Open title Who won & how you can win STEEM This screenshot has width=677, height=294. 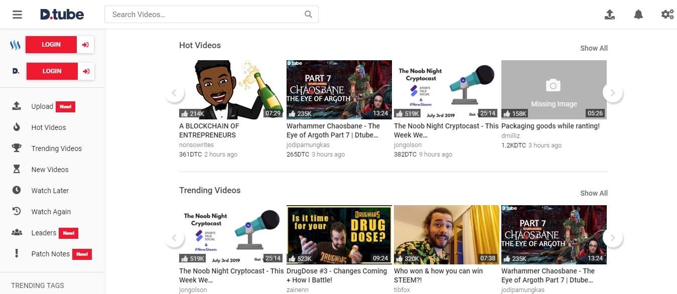click(439, 275)
